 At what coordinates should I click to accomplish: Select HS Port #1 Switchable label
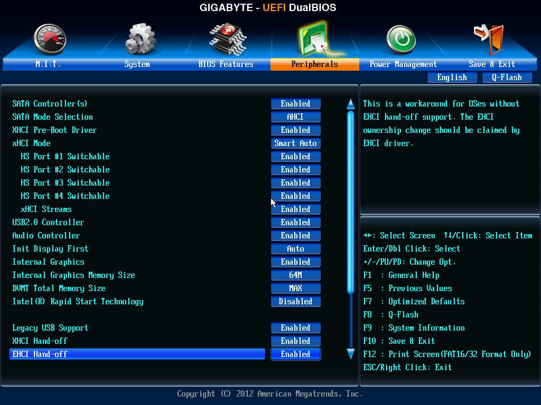click(x=65, y=156)
